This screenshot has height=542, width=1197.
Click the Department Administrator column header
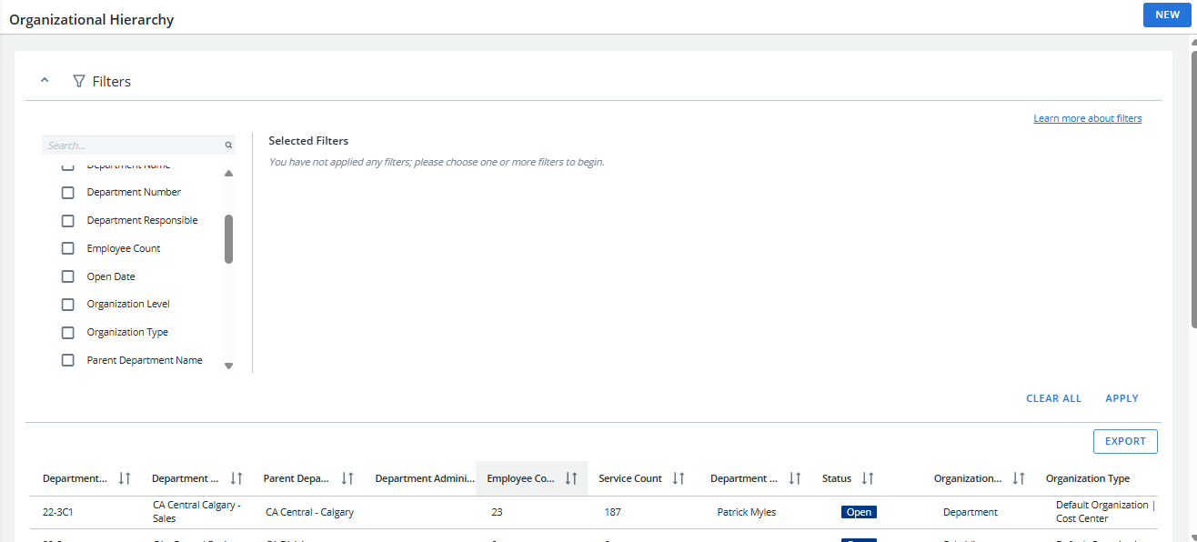(x=425, y=478)
